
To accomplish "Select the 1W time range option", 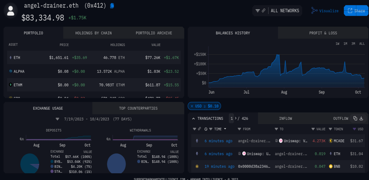I will (337, 44).
